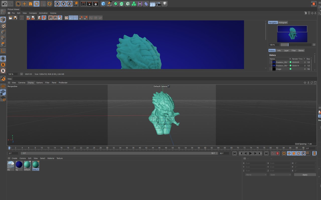The height and width of the screenshot is (200, 321).
Task: Toggle Autokeying button
Action: tap(278, 153)
